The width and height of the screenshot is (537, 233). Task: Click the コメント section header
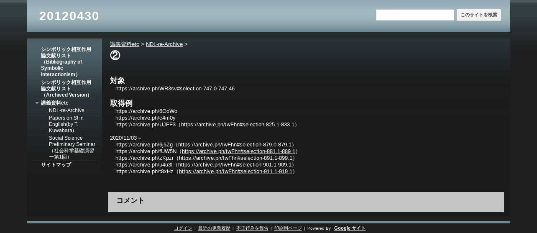pos(130,201)
